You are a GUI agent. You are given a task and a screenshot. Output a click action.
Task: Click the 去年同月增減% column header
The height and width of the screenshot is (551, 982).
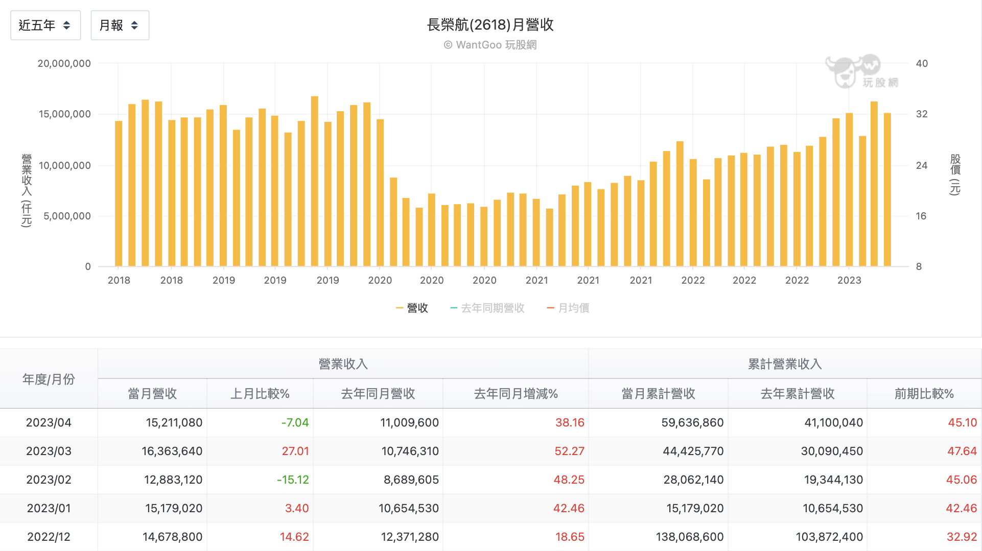click(x=516, y=394)
